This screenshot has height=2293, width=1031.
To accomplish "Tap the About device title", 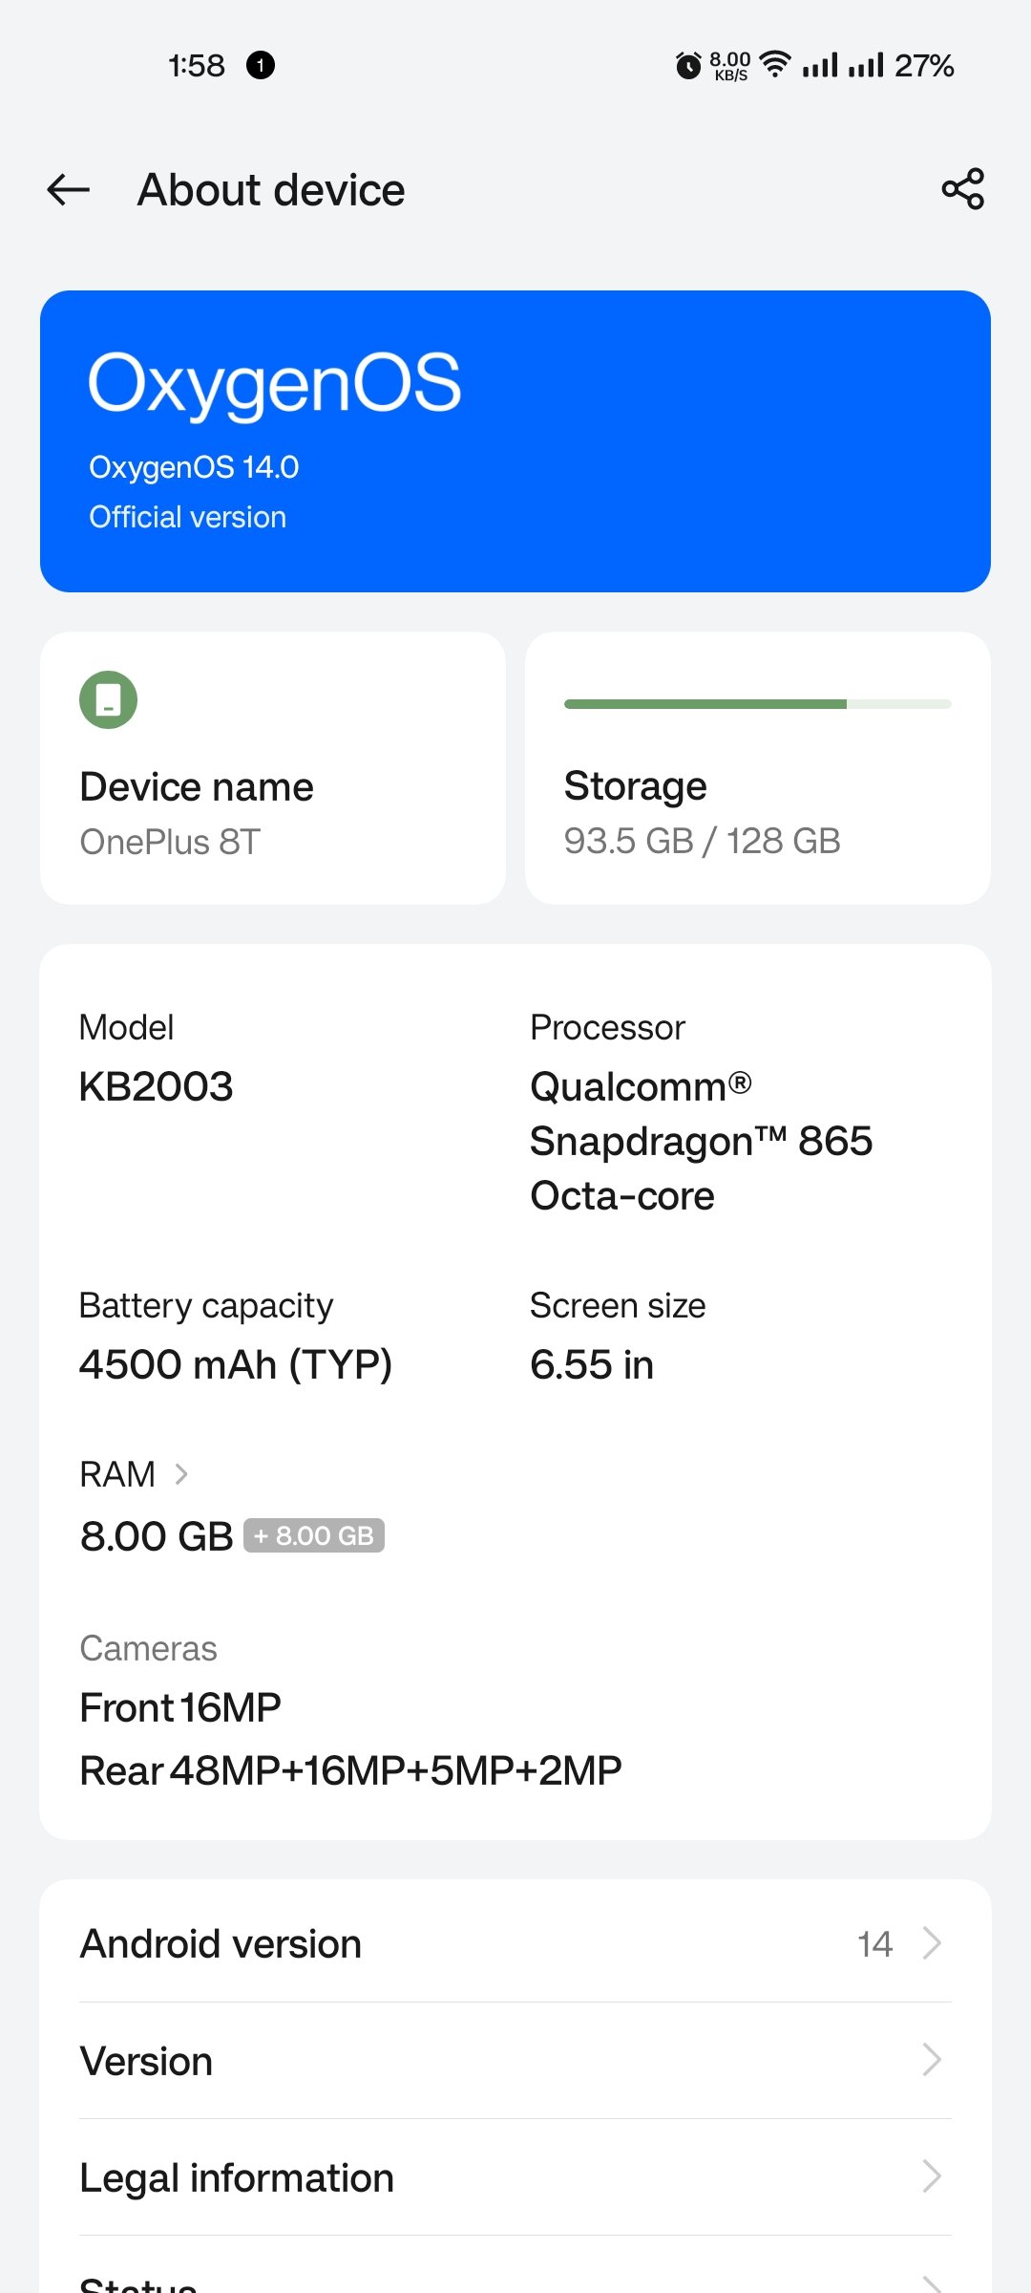I will (271, 189).
